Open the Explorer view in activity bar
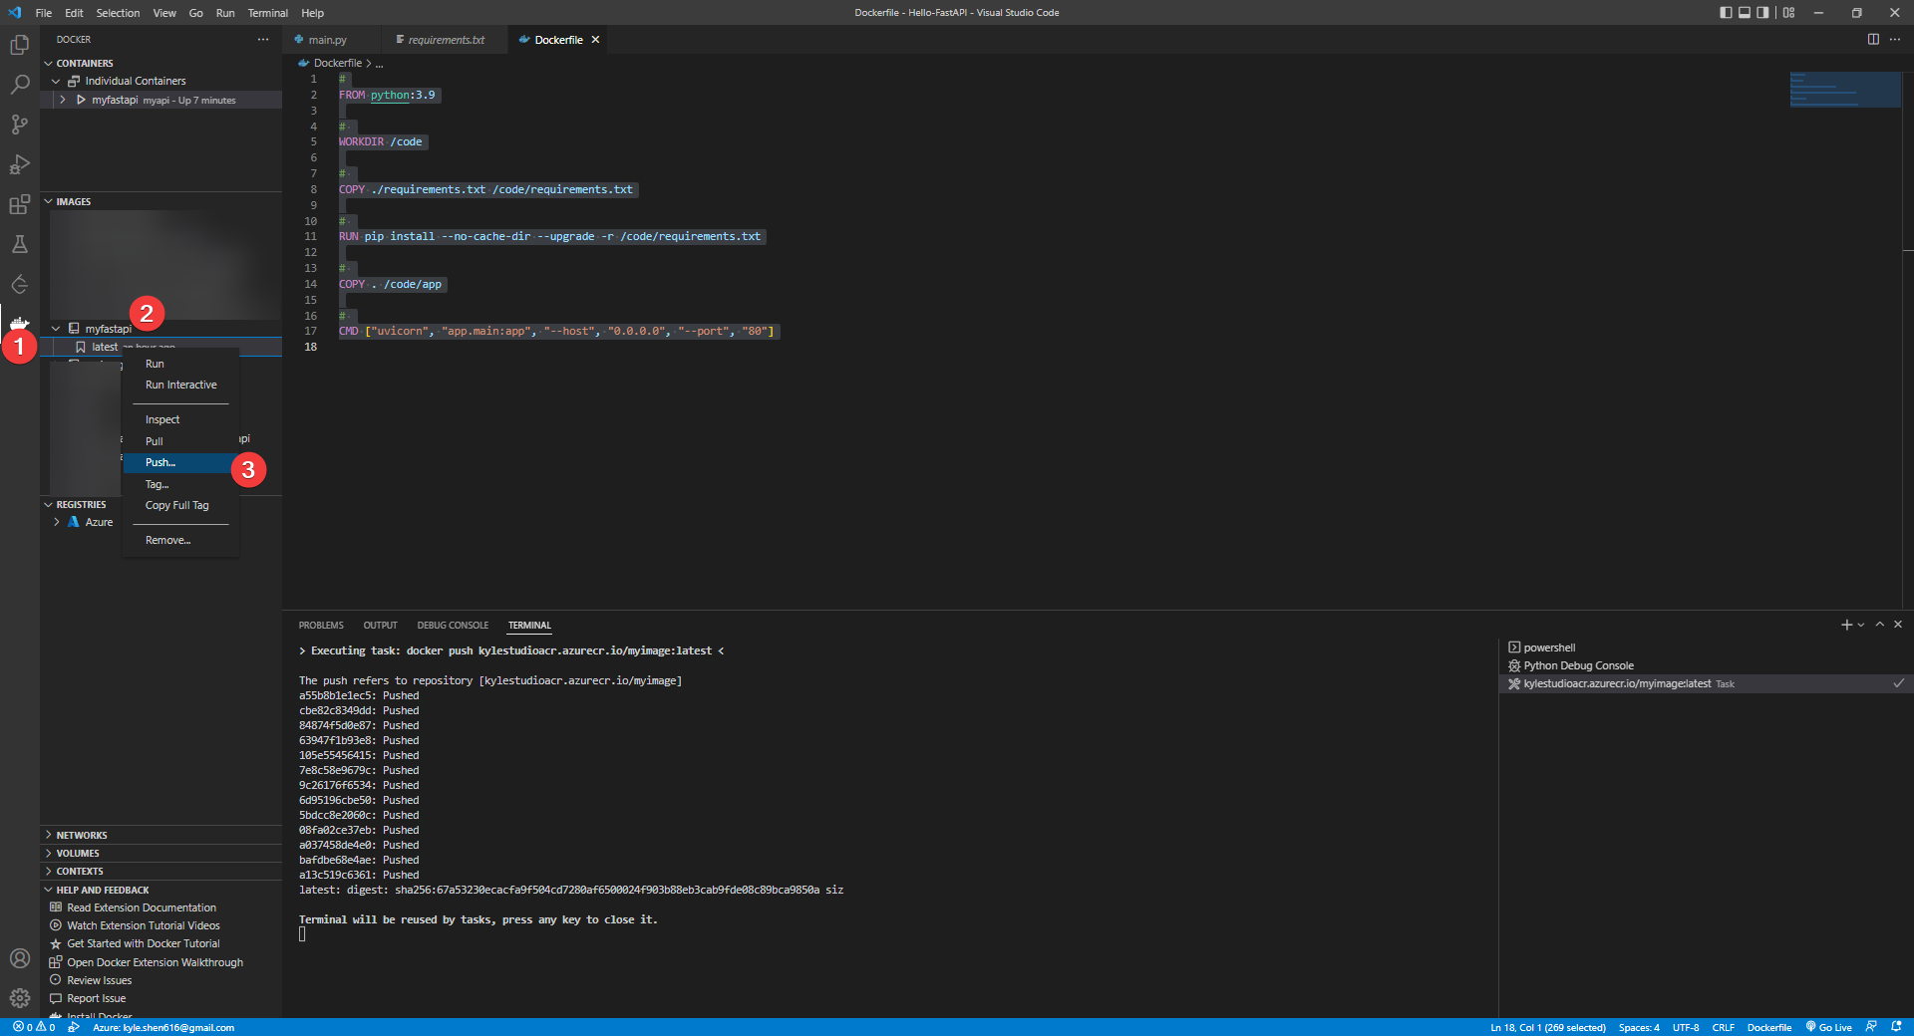This screenshot has width=1914, height=1036. coord(20,45)
